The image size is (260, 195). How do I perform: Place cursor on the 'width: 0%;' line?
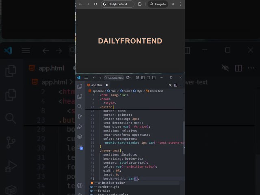(112, 171)
